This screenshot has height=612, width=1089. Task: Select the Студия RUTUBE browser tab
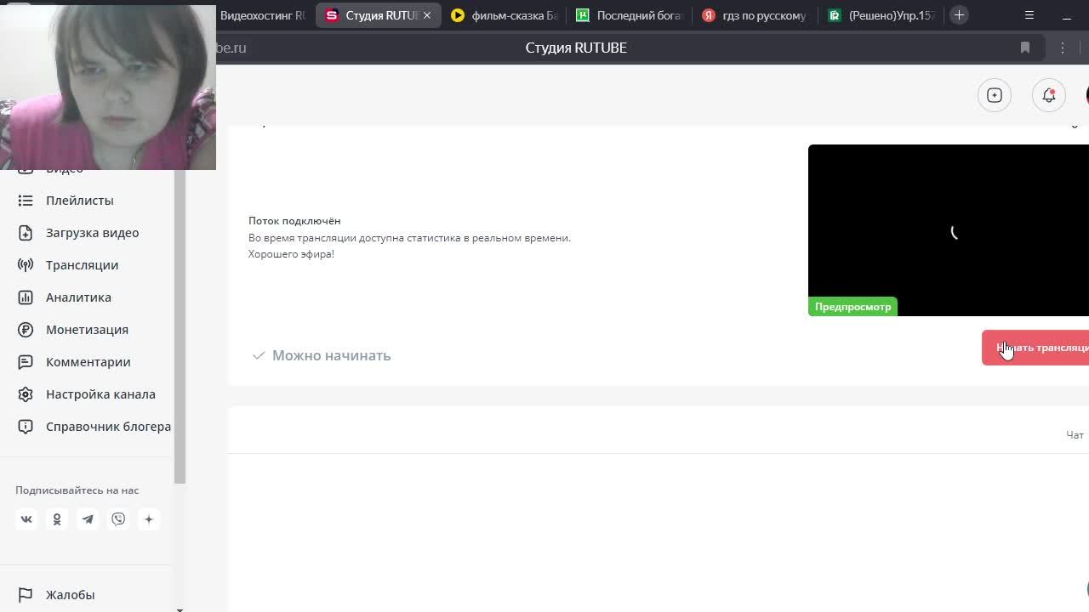click(379, 15)
